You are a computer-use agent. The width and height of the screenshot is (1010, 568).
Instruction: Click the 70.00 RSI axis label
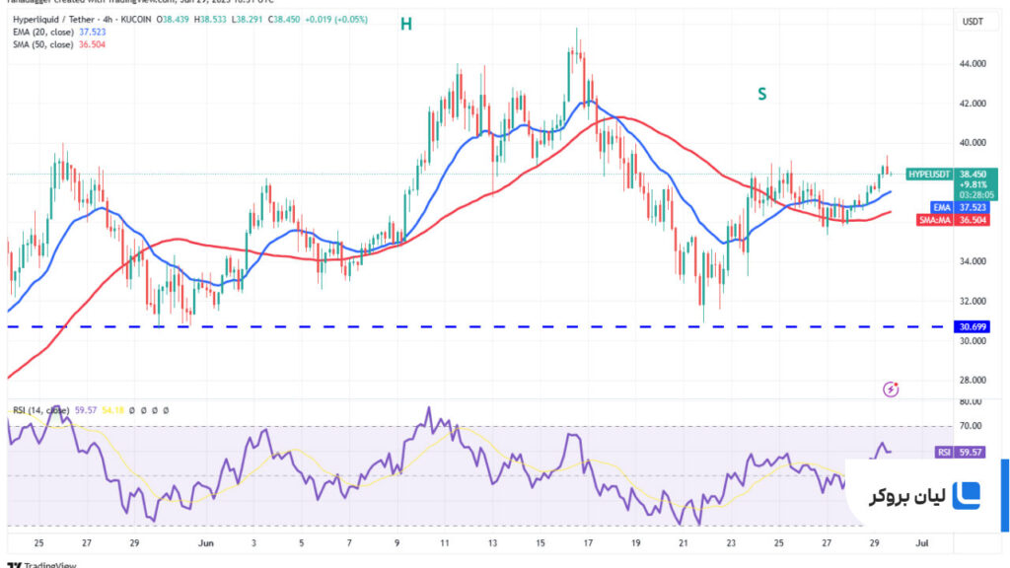[971, 426]
